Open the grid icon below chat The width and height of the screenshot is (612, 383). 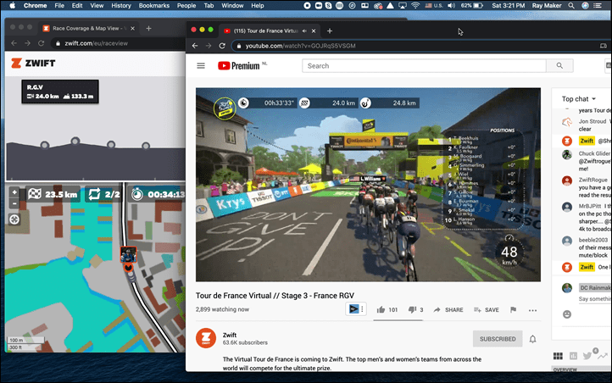pyautogui.click(x=558, y=356)
